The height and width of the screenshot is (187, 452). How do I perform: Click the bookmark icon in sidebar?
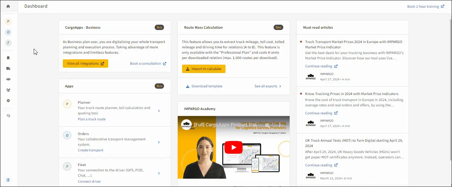[x=8, y=58]
